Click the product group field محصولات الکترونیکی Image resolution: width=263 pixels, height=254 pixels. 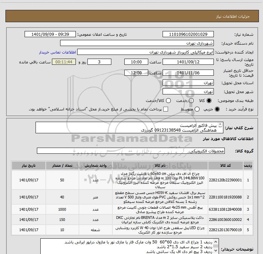(x=131, y=151)
